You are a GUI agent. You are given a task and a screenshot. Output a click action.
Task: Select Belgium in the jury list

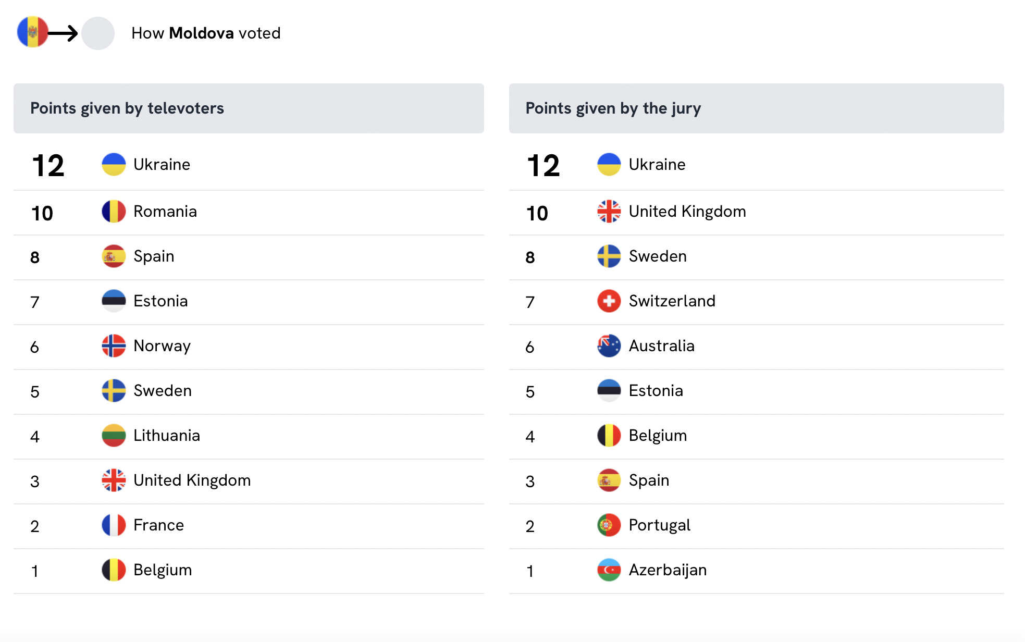click(x=658, y=436)
